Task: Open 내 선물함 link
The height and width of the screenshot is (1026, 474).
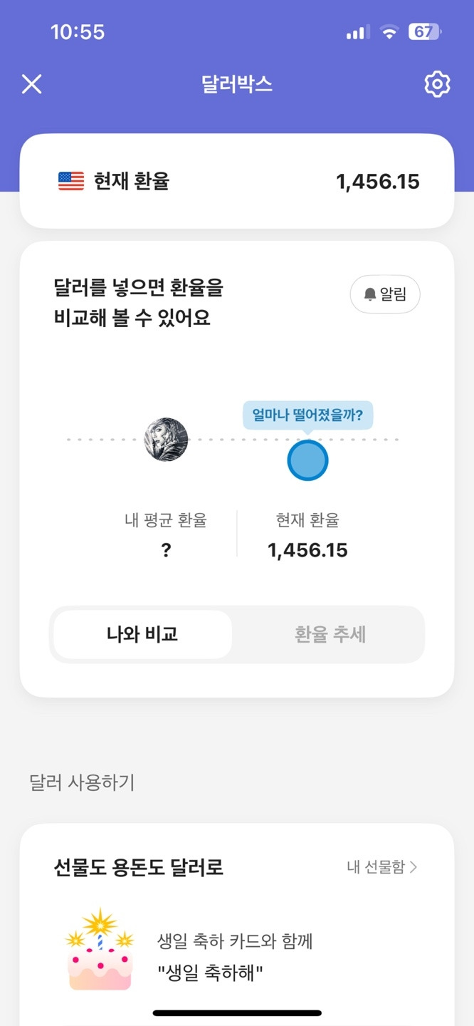Action: click(x=381, y=868)
